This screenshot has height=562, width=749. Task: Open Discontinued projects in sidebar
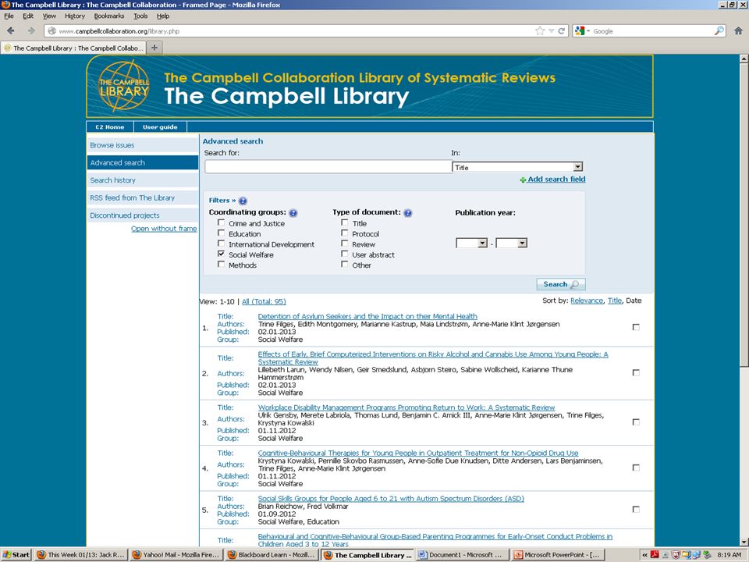(x=142, y=215)
